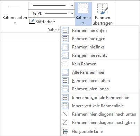
Task: Open the ½ Pt. line weight dropdown arrow
Action: click(x=72, y=14)
